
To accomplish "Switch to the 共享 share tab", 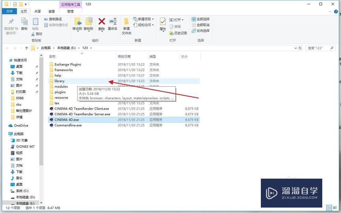I will 38,11.
